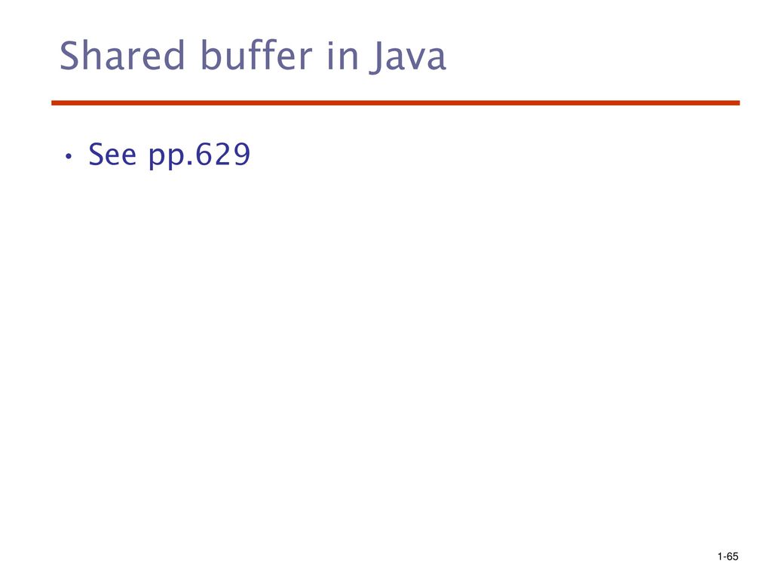Click the "65" in the slide number label

click(x=733, y=556)
